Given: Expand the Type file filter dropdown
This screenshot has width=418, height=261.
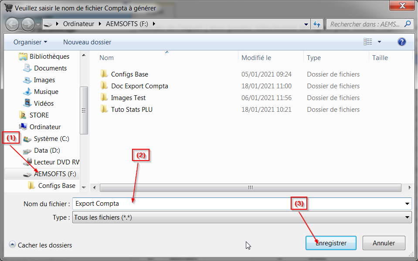Looking at the screenshot, I should click(408, 217).
